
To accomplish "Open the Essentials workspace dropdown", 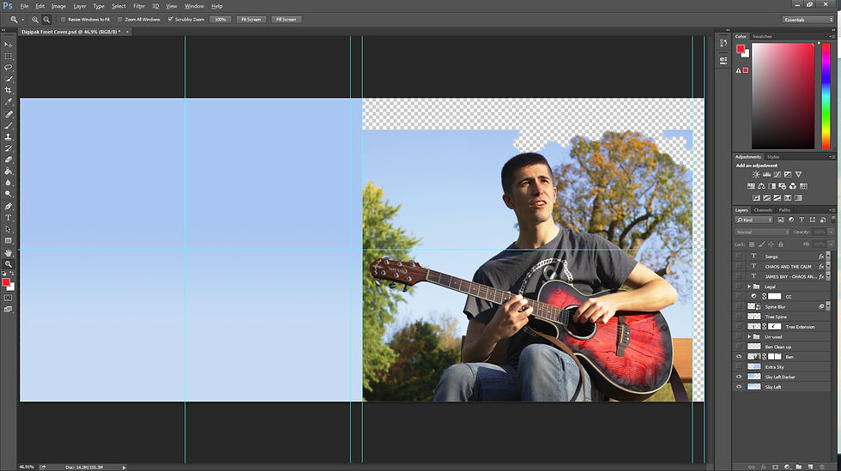I will [808, 20].
